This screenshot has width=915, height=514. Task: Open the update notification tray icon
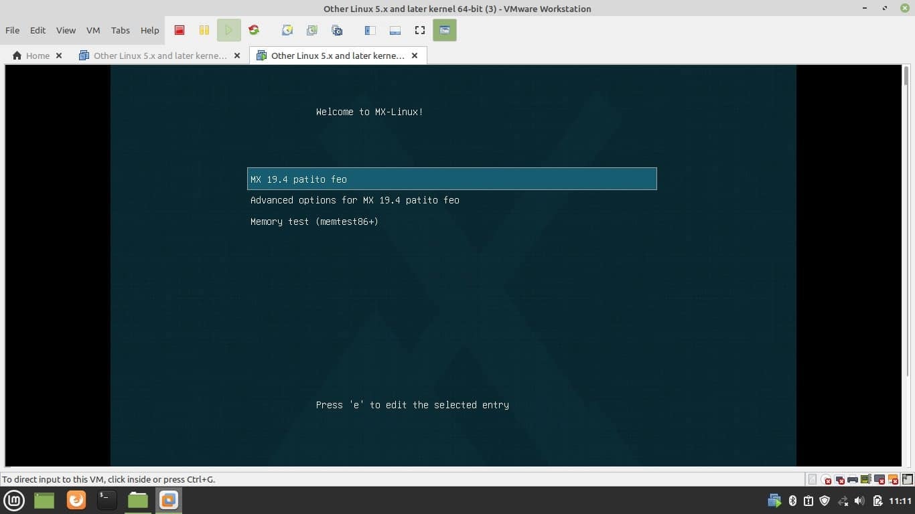(x=808, y=501)
